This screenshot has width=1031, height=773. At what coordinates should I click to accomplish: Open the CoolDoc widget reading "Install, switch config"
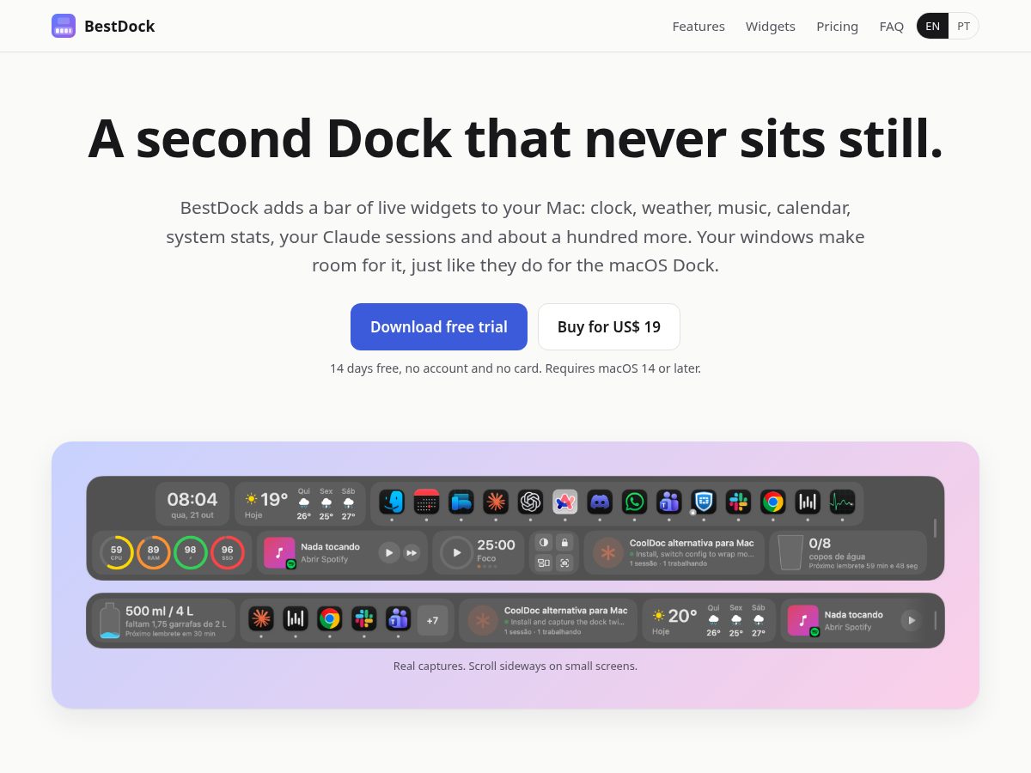pos(674,552)
